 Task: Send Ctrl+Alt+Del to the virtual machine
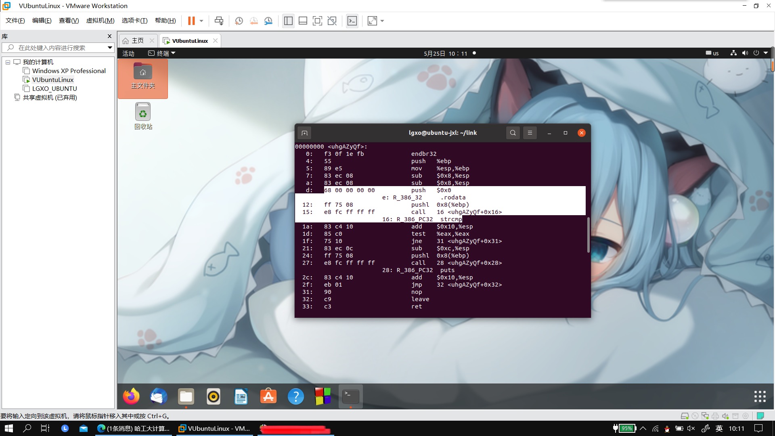pos(219,21)
